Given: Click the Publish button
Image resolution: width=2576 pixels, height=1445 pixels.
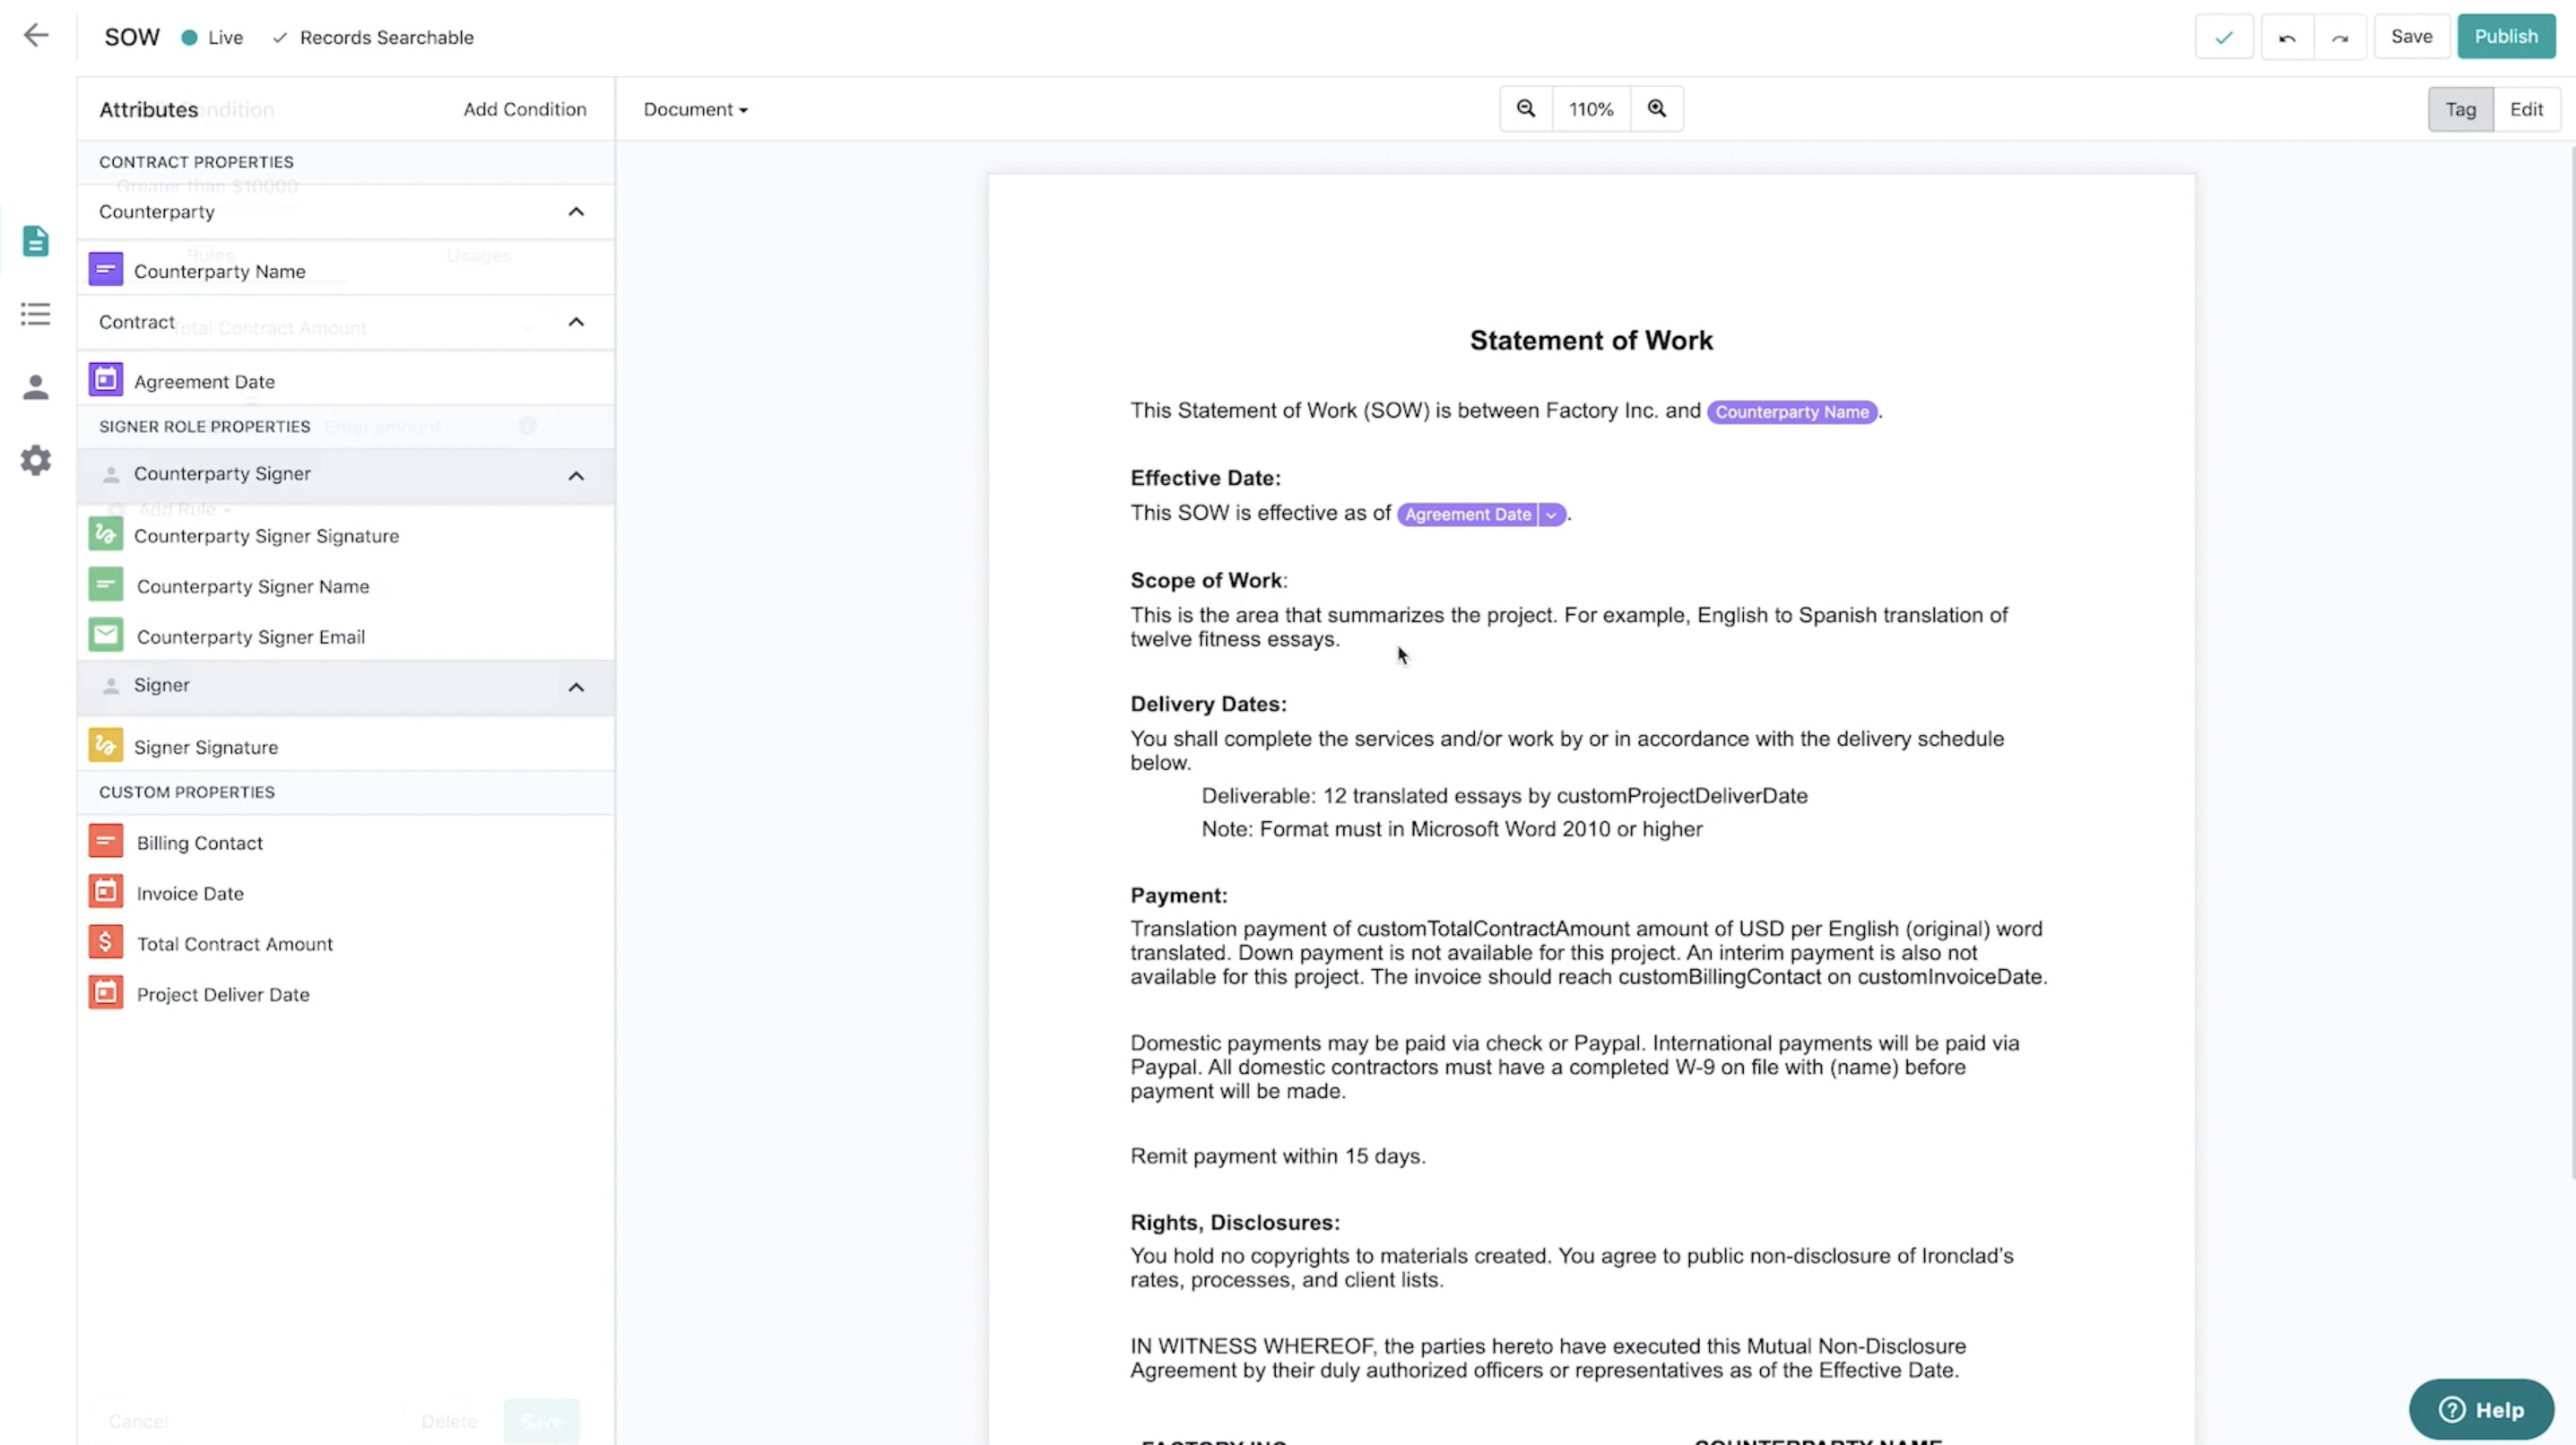Looking at the screenshot, I should (x=2505, y=37).
